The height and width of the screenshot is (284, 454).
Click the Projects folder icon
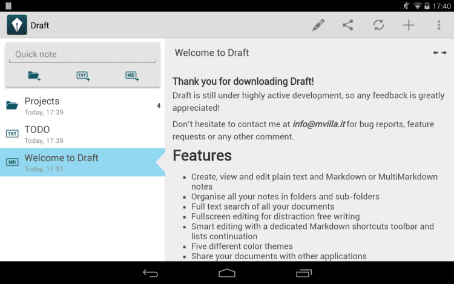[x=12, y=105]
